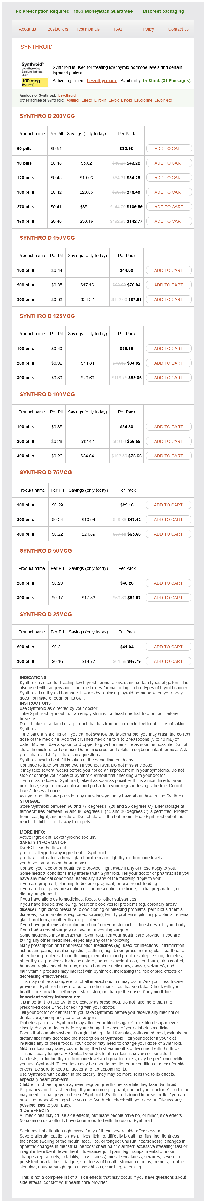This screenshot has height=1203, width=206.
Task: Open the About us page
Action: point(27,29)
